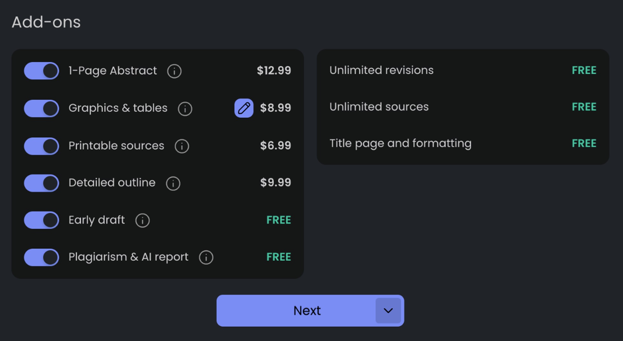Click the pencil edit icon for Graphics & tables

coord(244,108)
